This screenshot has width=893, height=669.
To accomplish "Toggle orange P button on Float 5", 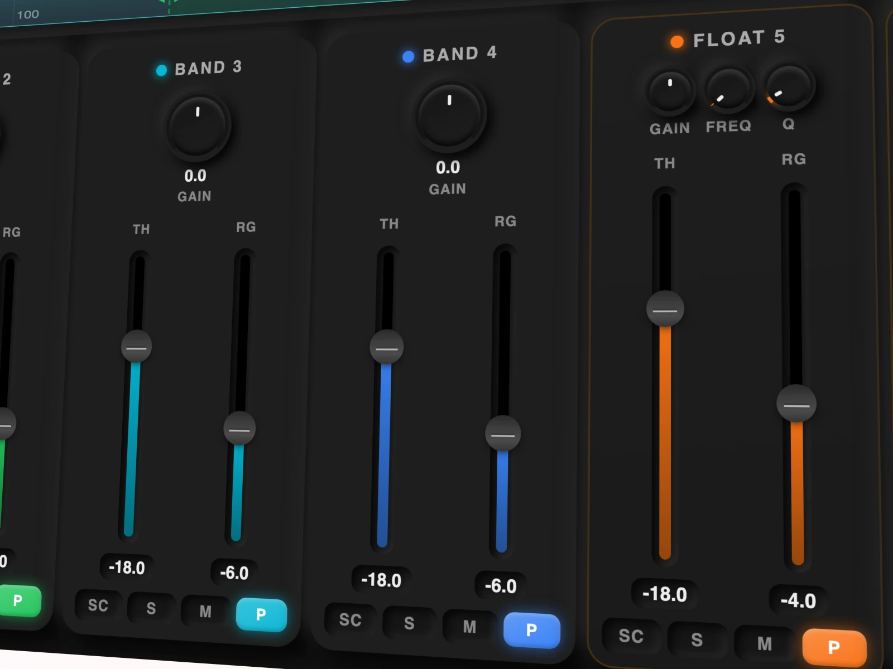I will (834, 647).
